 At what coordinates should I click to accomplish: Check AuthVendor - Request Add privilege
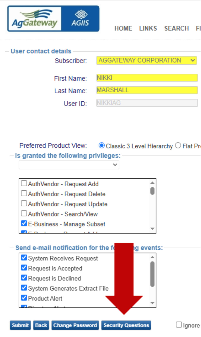(x=24, y=184)
